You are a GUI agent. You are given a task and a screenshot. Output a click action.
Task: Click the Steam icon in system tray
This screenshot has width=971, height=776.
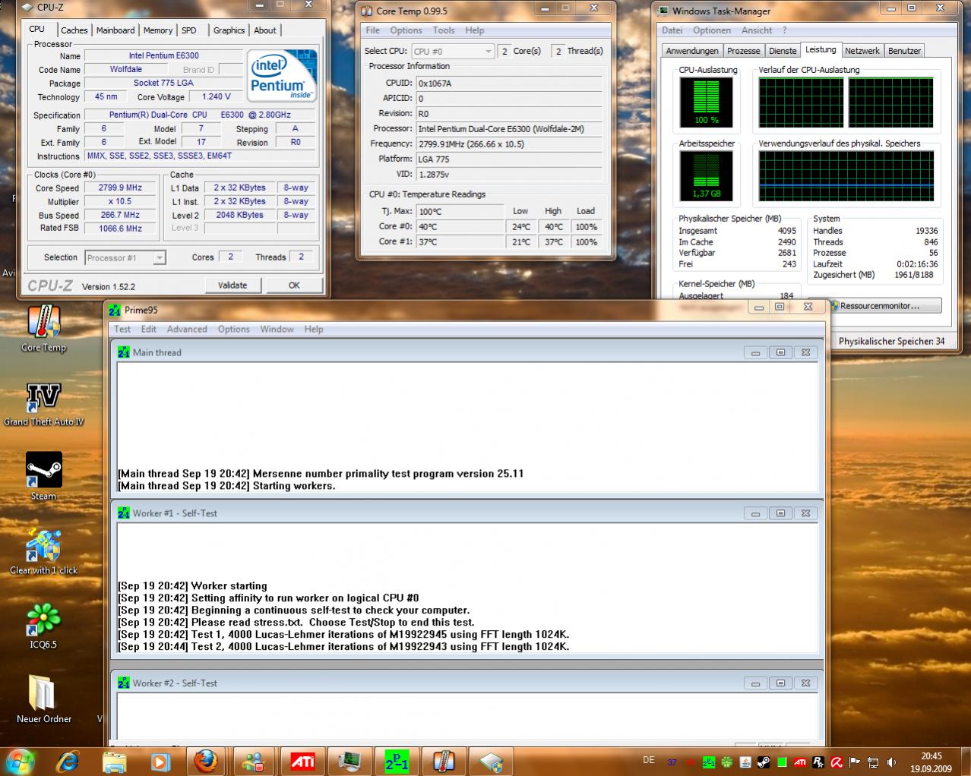tap(764, 762)
